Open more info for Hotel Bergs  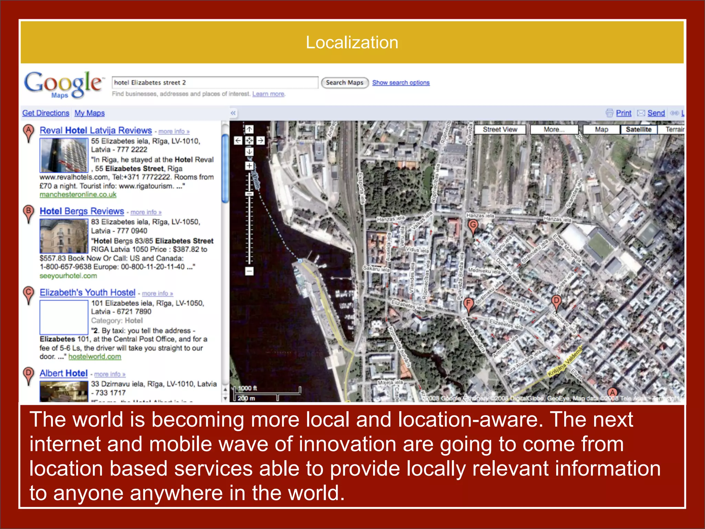146,212
